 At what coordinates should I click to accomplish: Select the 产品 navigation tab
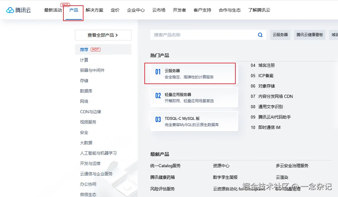point(73,10)
